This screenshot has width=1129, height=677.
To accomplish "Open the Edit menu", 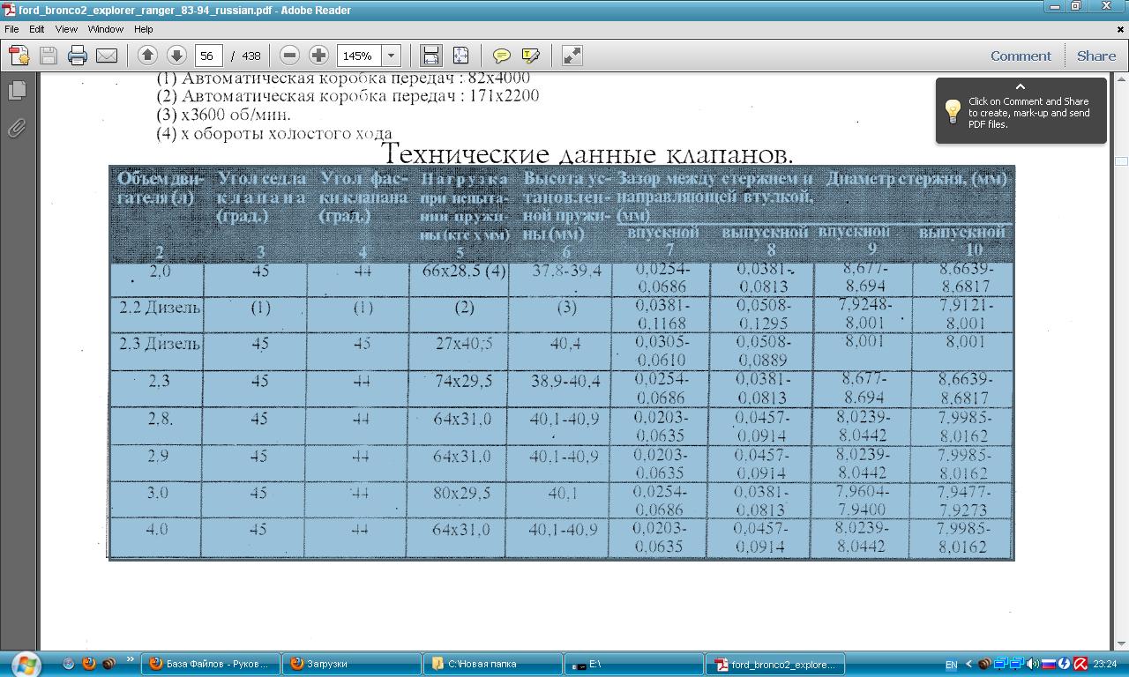I will click(37, 29).
